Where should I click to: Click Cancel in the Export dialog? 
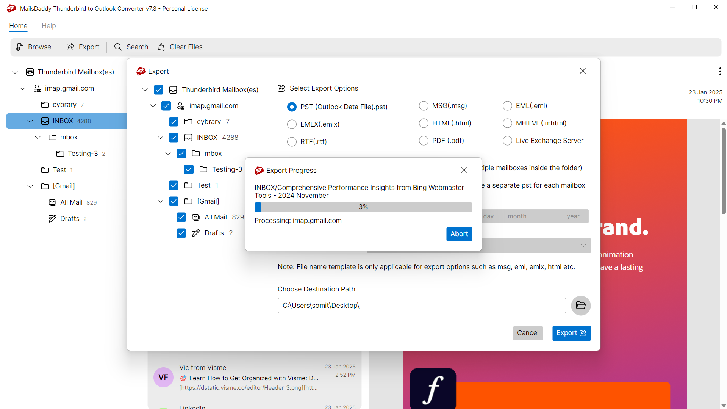[528, 333]
